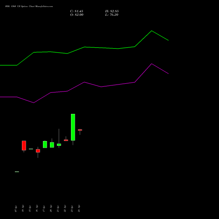Click the peak of the purple line
This screenshot has width=219, height=219.
tap(152, 64)
